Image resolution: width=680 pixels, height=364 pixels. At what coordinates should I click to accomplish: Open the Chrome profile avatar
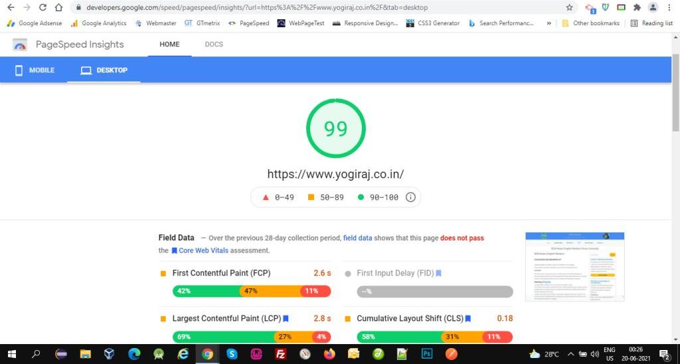(653, 7)
